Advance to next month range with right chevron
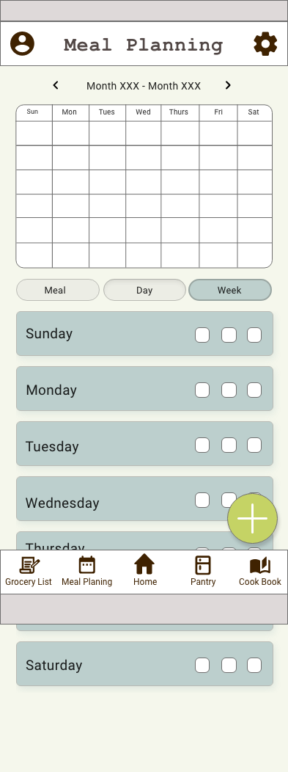 tap(228, 85)
